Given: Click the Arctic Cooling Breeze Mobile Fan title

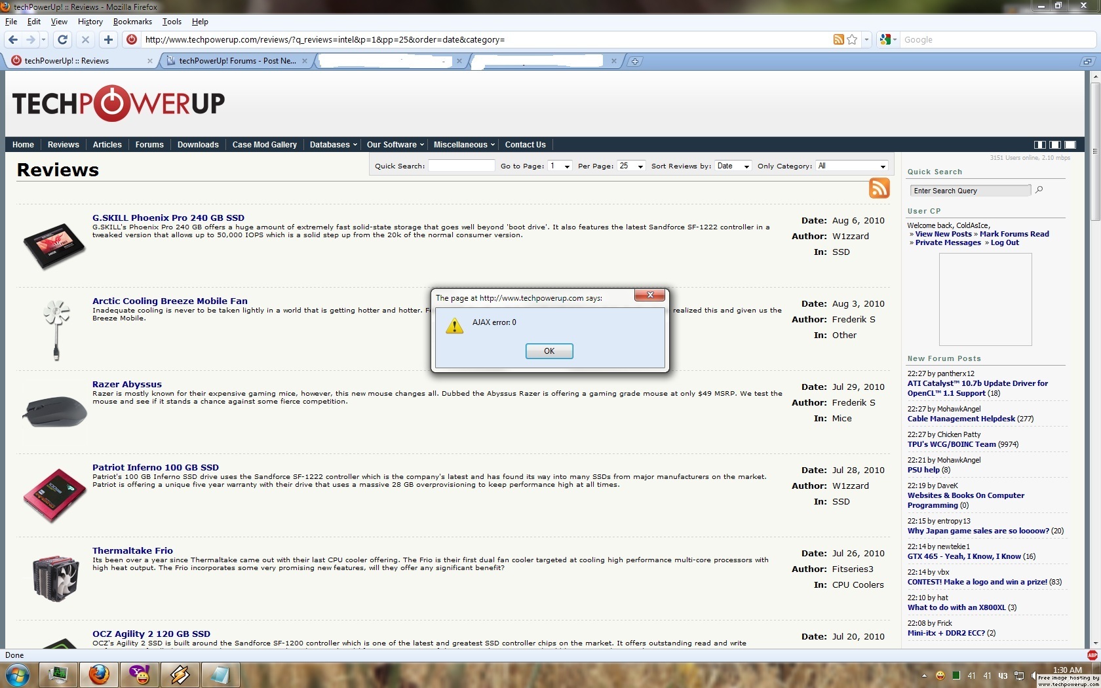Looking at the screenshot, I should pyautogui.click(x=170, y=301).
